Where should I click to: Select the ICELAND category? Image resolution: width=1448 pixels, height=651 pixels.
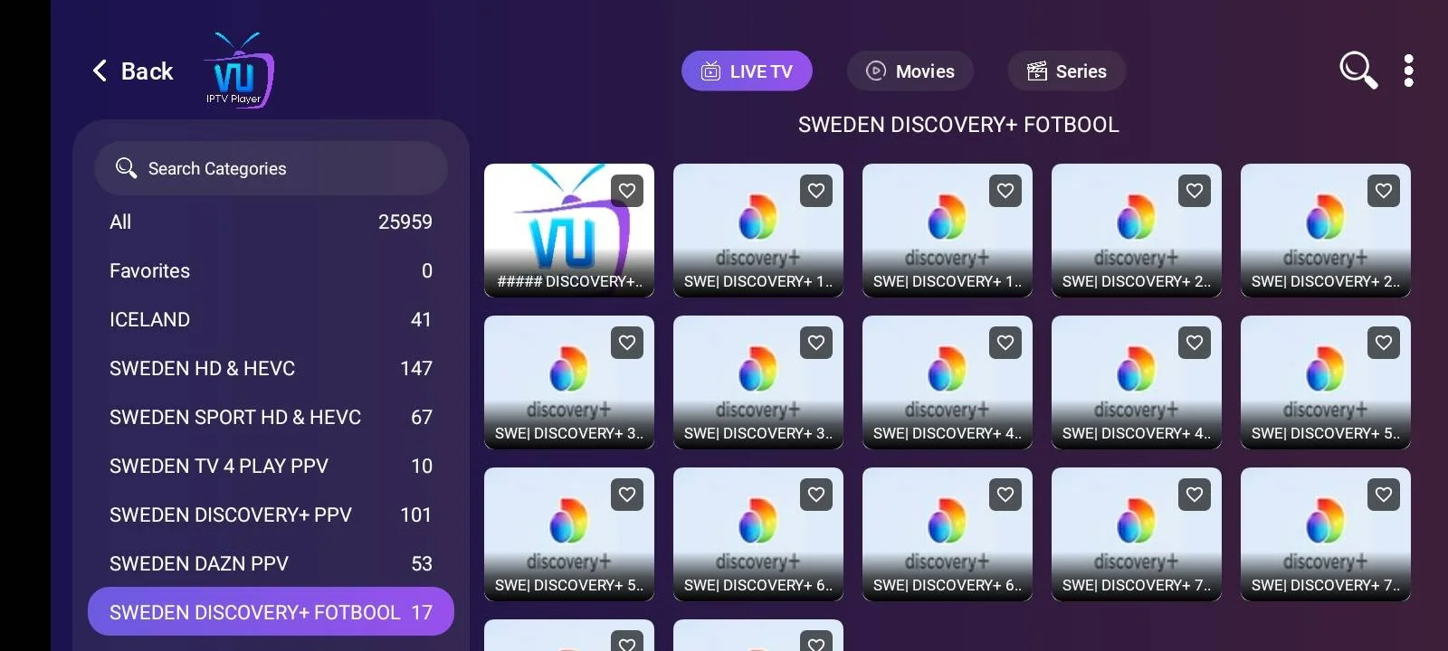click(x=271, y=319)
